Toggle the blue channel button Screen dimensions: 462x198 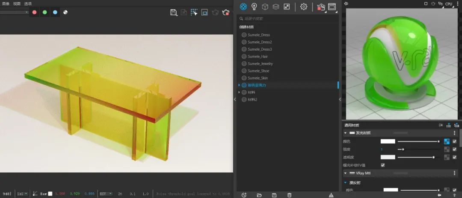(55, 12)
